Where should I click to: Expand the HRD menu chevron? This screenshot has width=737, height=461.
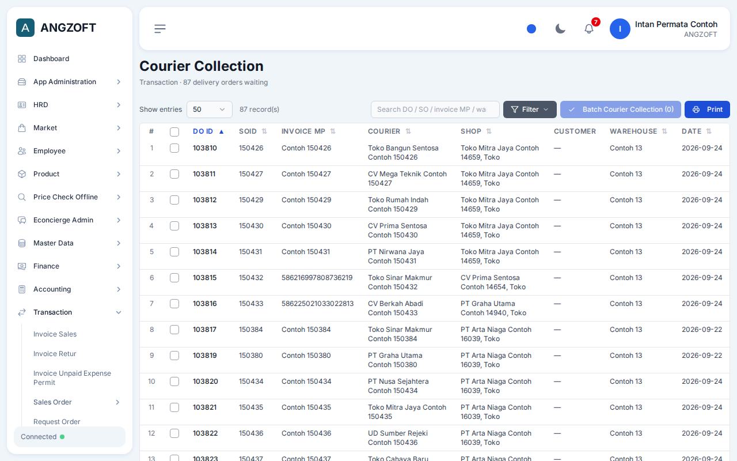pyautogui.click(x=119, y=105)
